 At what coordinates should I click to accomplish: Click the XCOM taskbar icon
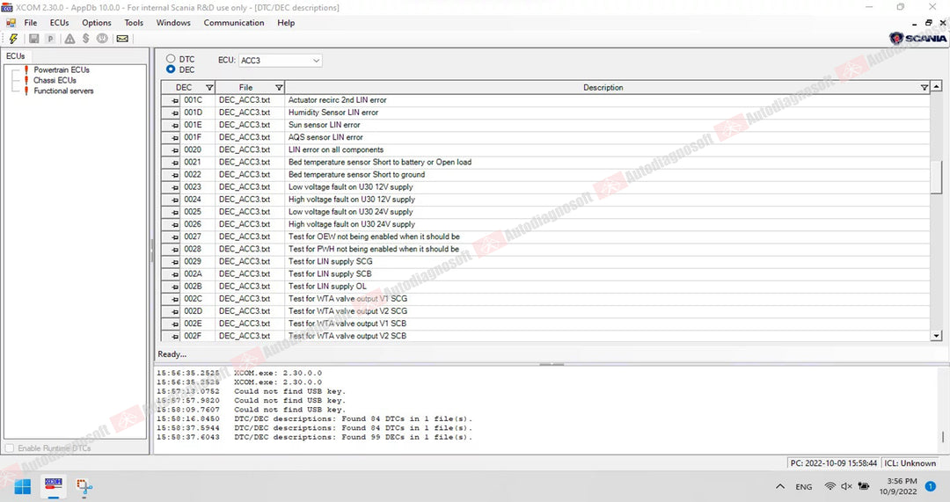coord(54,485)
